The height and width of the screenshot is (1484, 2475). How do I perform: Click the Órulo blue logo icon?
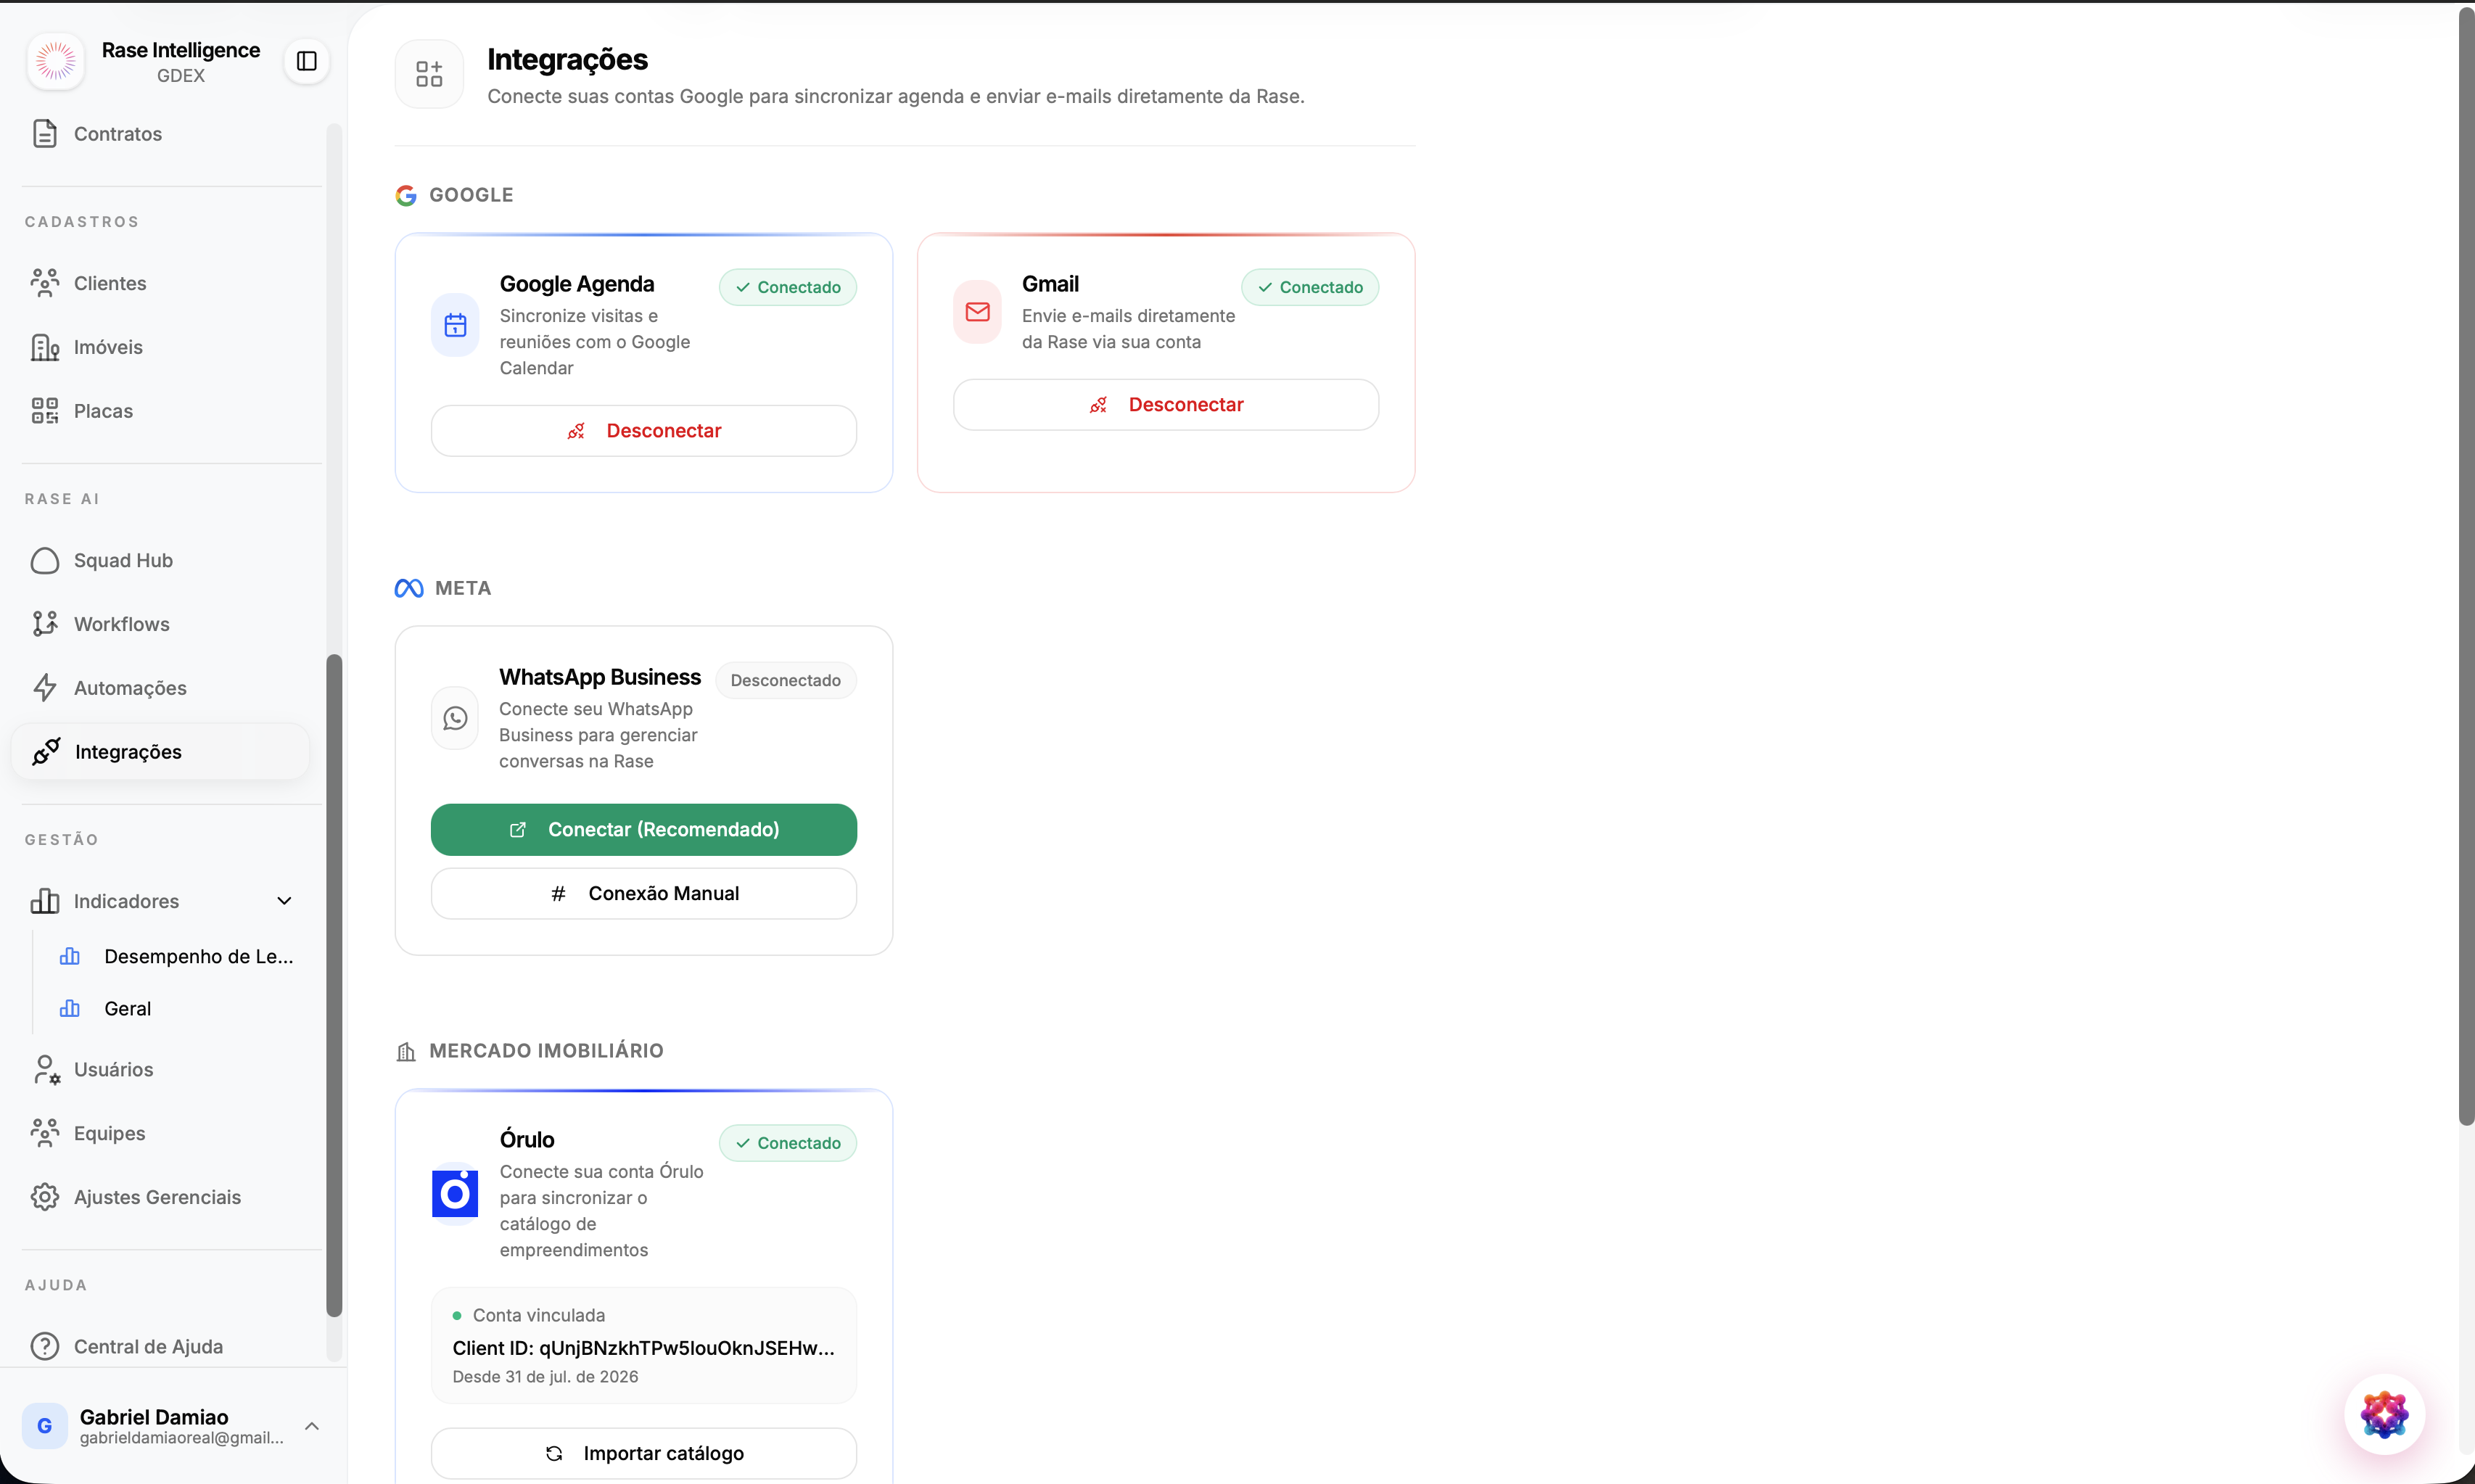(x=455, y=1194)
